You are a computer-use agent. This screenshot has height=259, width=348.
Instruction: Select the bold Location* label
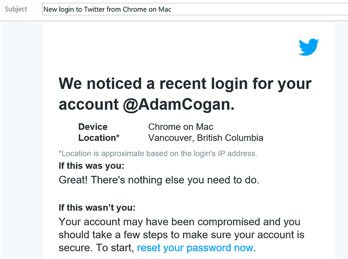[99, 138]
